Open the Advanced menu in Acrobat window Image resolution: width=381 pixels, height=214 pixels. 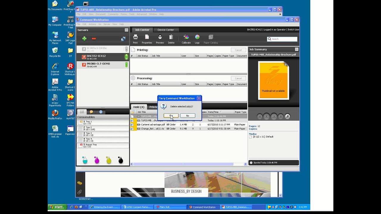tap(142, 14)
